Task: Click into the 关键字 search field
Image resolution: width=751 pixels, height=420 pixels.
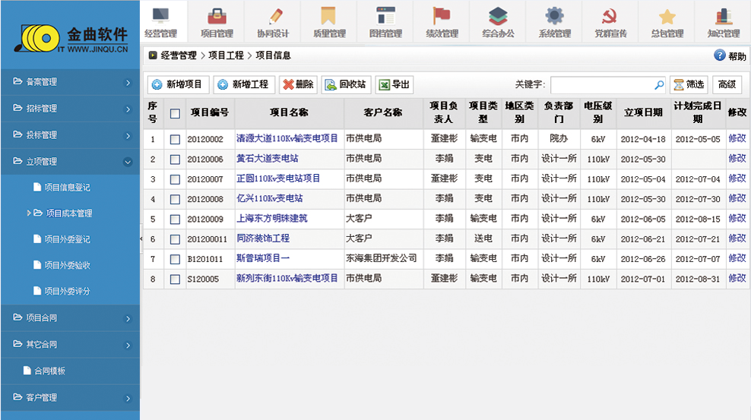Action: click(x=600, y=85)
